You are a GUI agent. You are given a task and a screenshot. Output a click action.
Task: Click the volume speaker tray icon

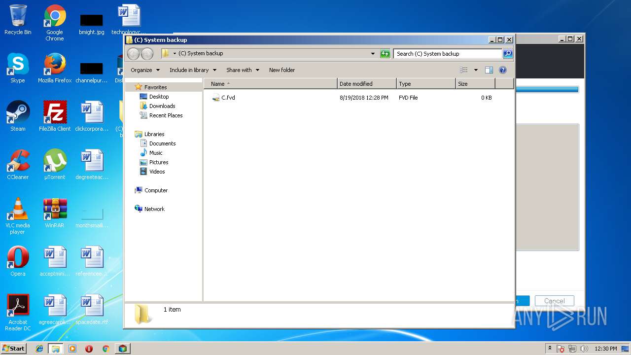click(584, 349)
